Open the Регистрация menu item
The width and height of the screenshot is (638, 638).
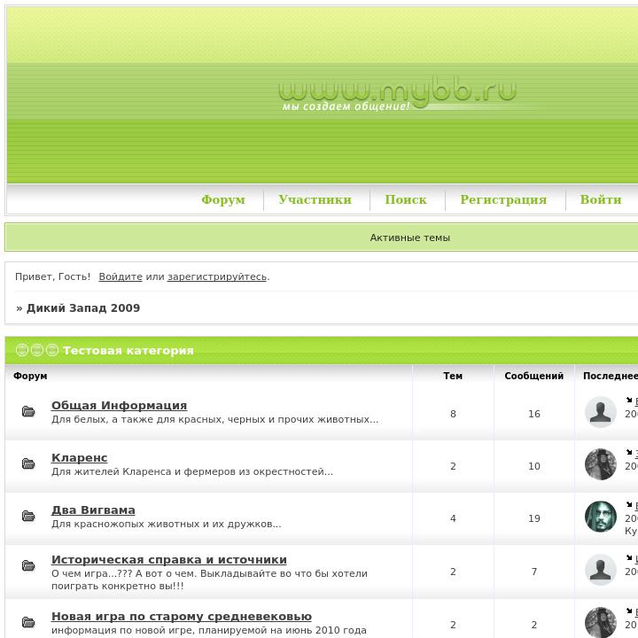click(503, 199)
